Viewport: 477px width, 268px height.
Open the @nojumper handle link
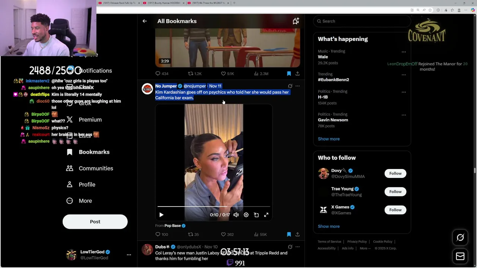tap(195, 86)
